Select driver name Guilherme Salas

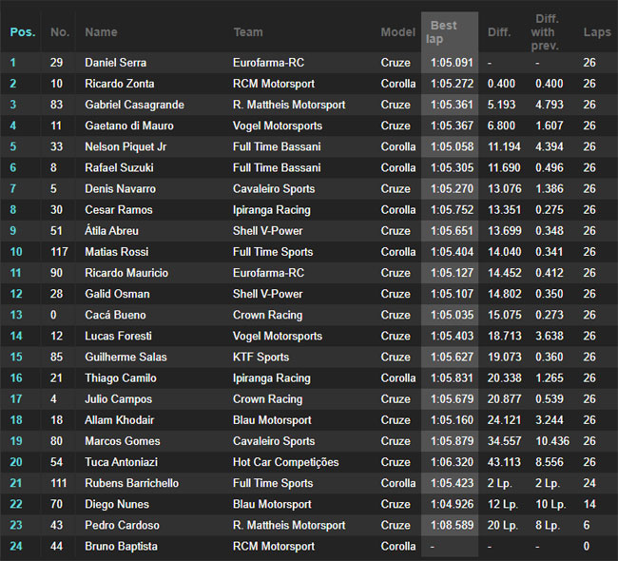(x=126, y=357)
